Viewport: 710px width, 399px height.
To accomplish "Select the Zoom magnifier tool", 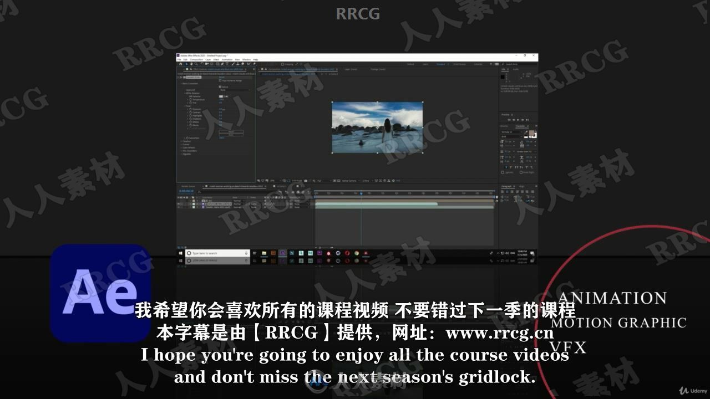I will click(x=196, y=64).
